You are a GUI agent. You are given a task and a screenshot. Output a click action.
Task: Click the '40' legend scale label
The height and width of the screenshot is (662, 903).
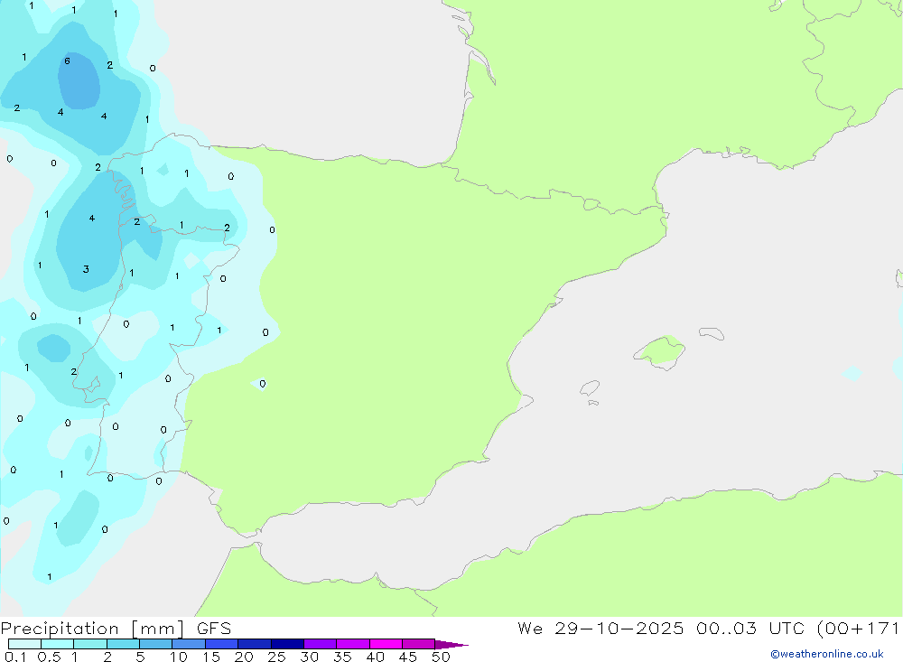[x=376, y=657]
